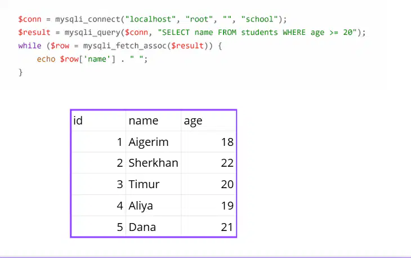Click the '$result' variable on the second line

[34, 32]
